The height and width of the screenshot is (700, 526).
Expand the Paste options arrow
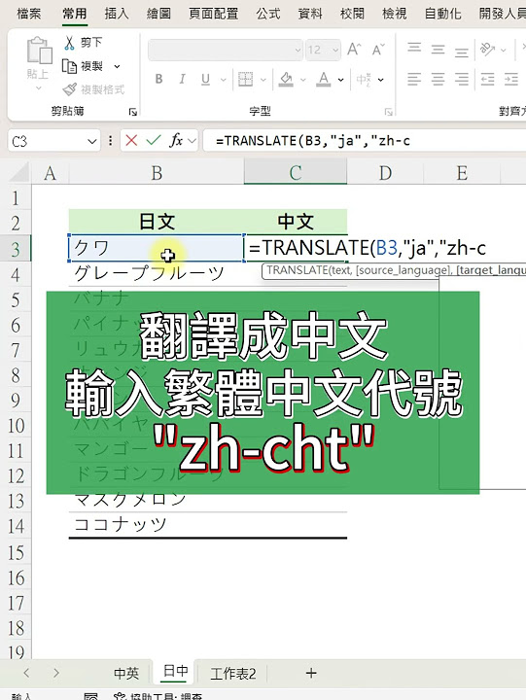point(39,88)
